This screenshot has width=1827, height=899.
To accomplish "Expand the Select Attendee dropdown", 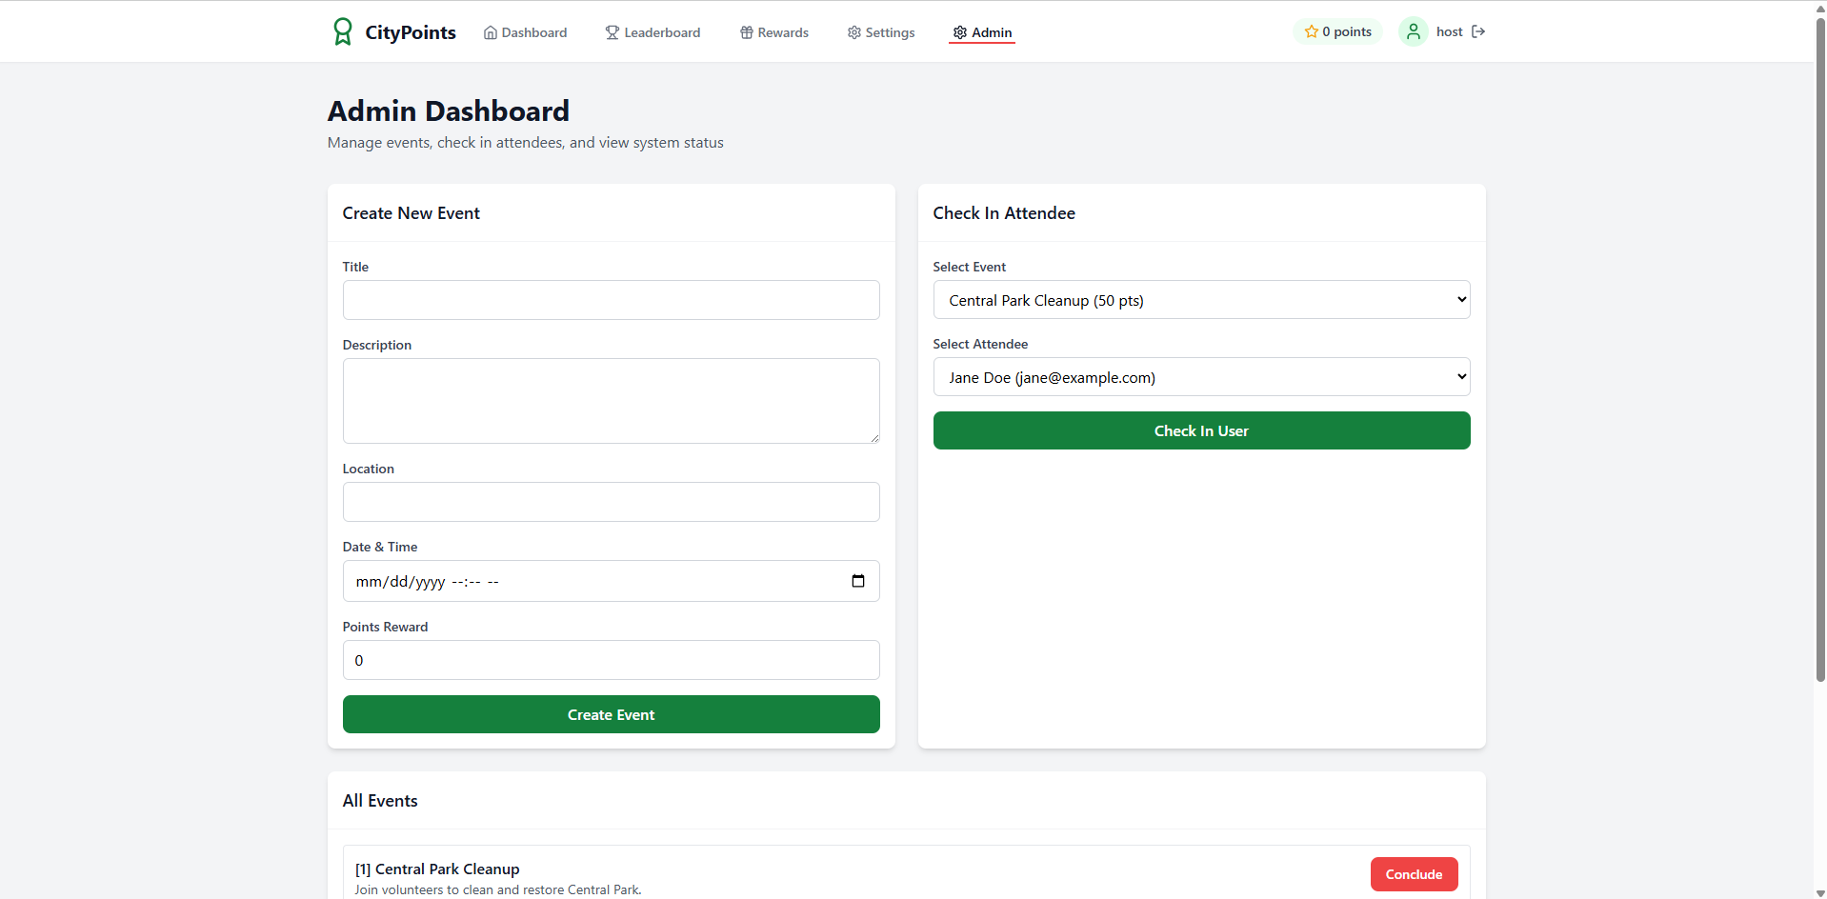I will 1201,377.
